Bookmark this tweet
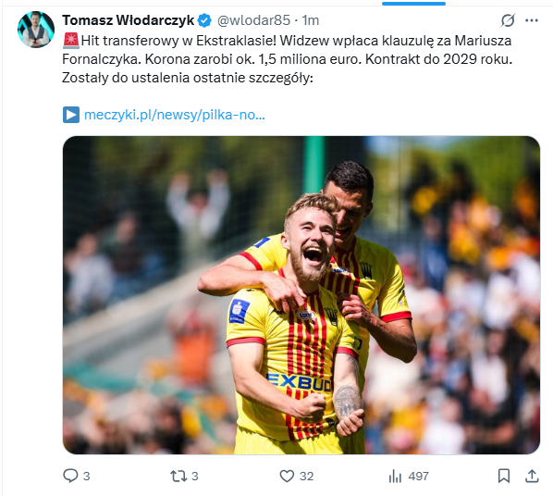The height and width of the screenshot is (496, 553). (x=504, y=476)
